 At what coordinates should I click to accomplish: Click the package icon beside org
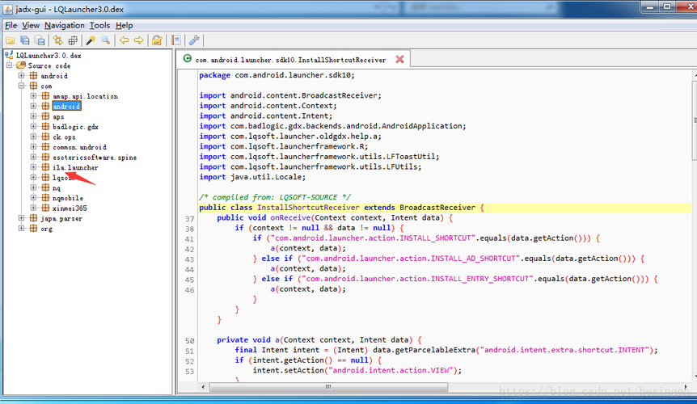coord(33,228)
